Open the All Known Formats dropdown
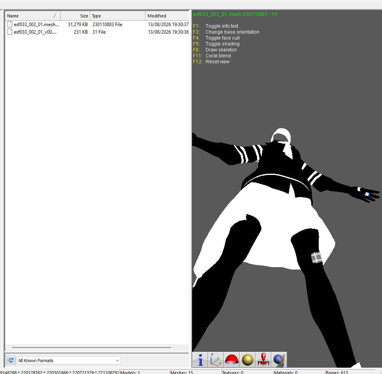 (x=69, y=361)
